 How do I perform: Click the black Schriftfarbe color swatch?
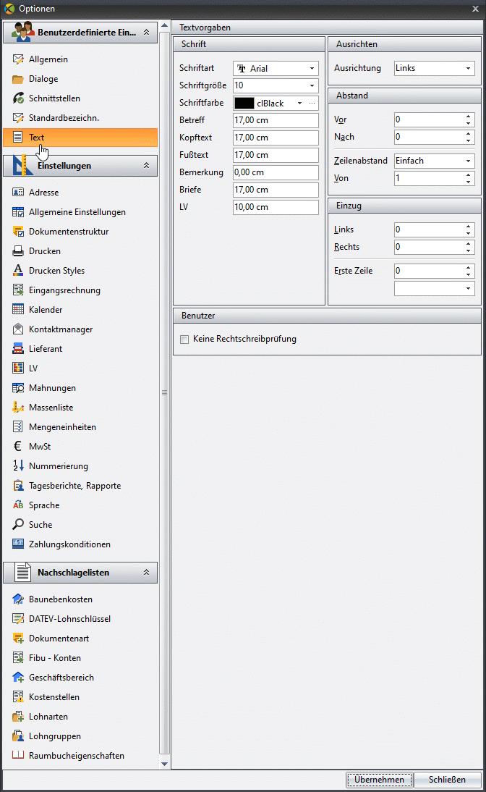coord(244,103)
